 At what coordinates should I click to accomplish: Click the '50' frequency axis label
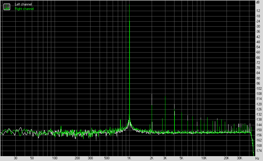32,158
